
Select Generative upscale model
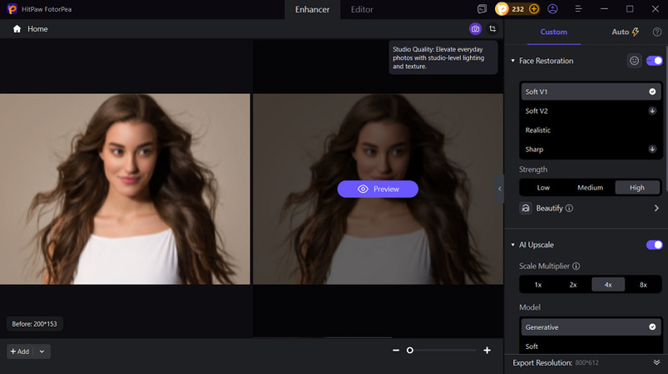point(591,327)
